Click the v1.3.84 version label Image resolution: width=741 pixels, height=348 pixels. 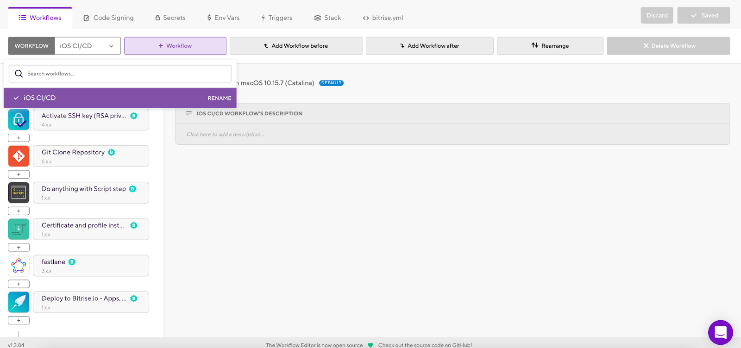16,345
